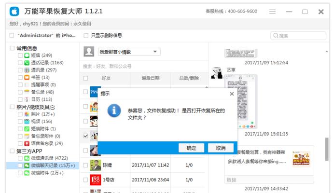The image size is (334, 193).
Task: Sort by 最后日期 column header
Action: coord(151,78)
